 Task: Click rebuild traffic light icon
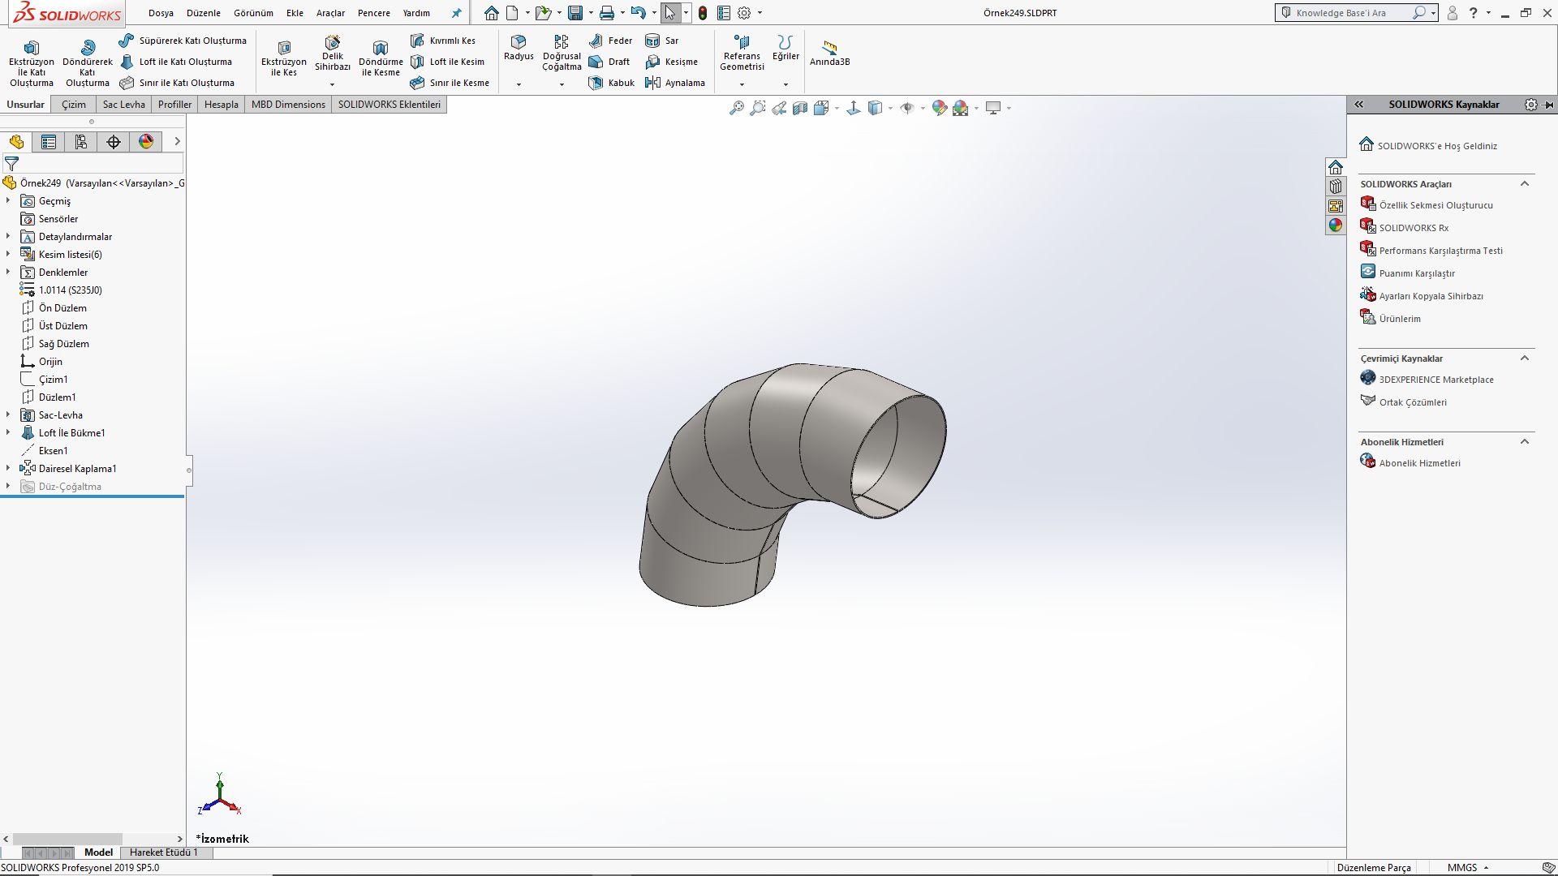click(x=703, y=13)
